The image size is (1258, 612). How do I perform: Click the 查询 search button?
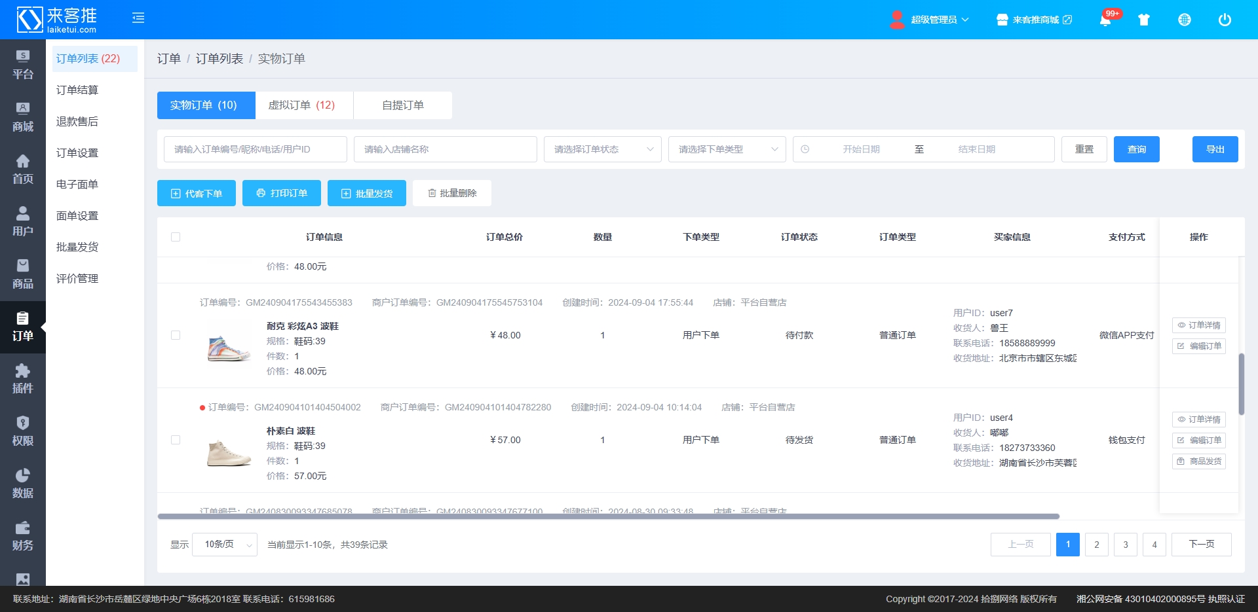(1136, 149)
